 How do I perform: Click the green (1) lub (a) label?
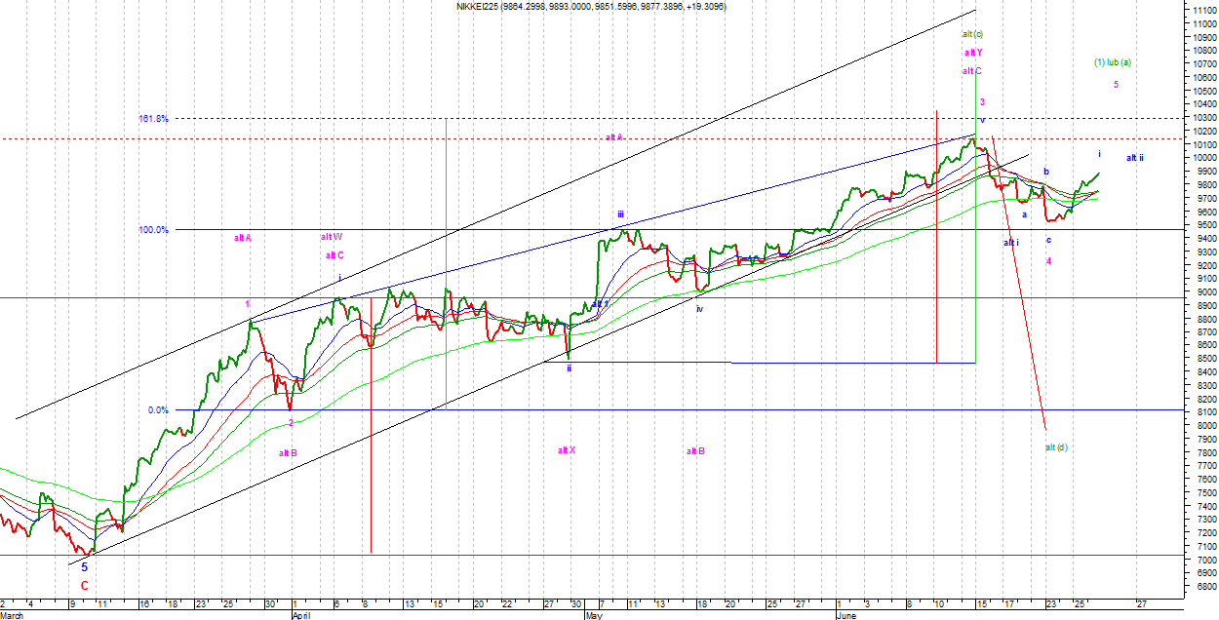coord(1112,63)
